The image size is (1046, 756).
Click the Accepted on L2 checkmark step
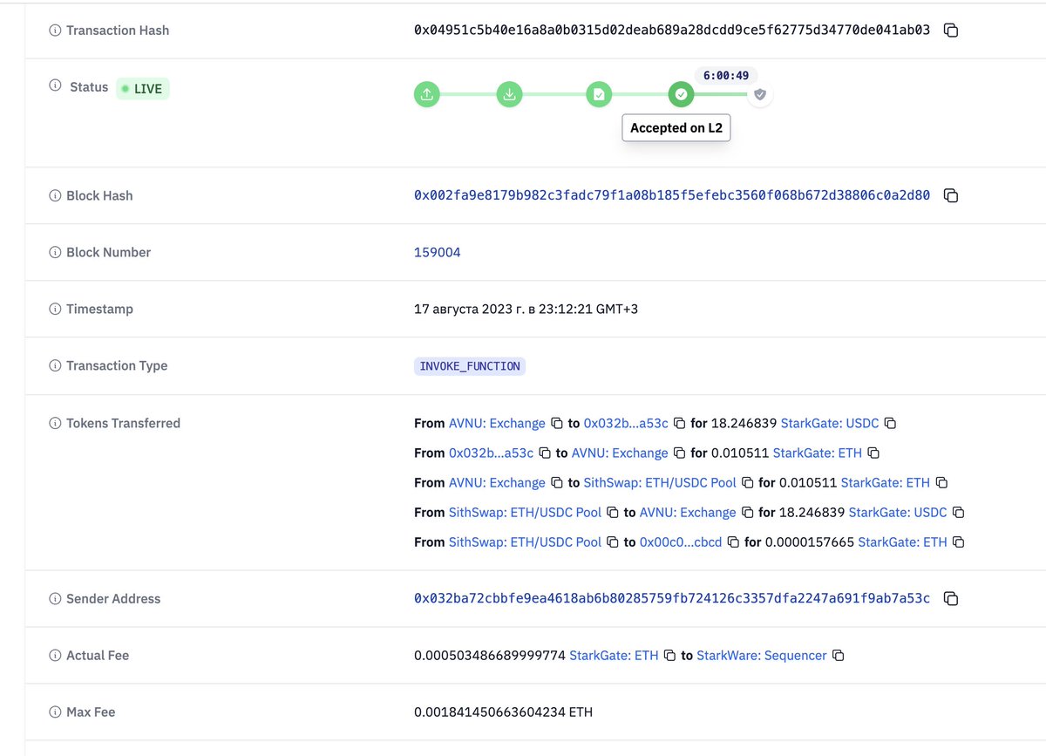tap(681, 94)
